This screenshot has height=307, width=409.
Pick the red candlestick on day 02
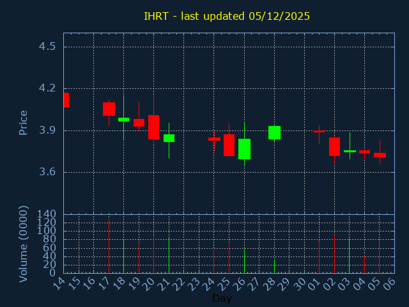(334, 146)
